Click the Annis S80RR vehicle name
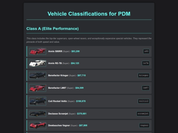Image resolution: width=178 pixels, height=133 pixels. 55,51
